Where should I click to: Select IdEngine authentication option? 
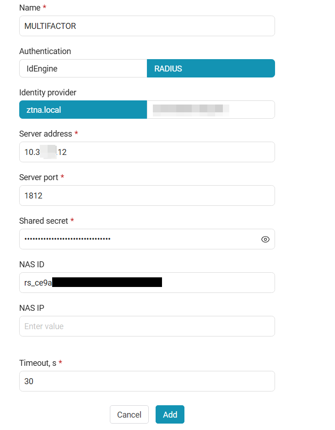coord(83,69)
